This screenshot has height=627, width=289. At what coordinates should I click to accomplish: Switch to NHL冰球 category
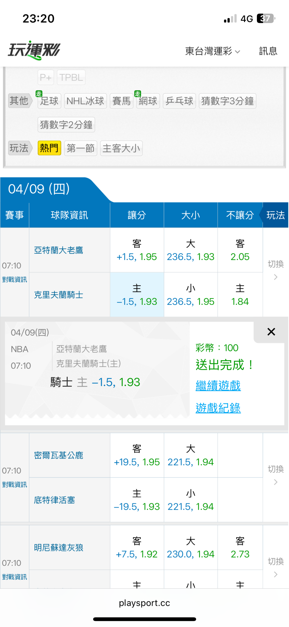coord(85,101)
